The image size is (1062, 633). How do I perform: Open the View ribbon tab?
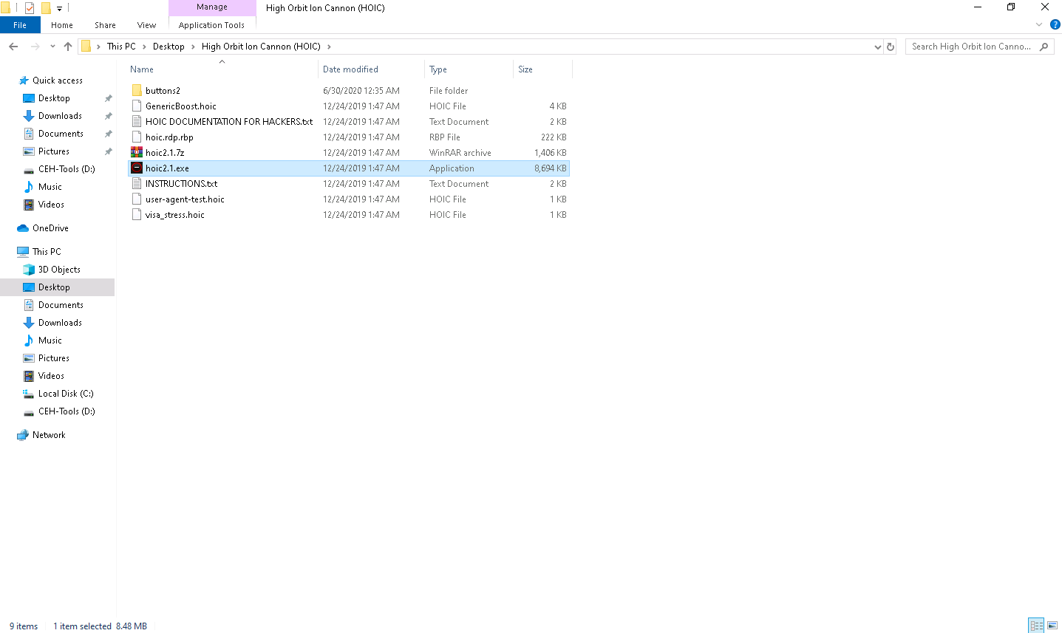pos(146,25)
